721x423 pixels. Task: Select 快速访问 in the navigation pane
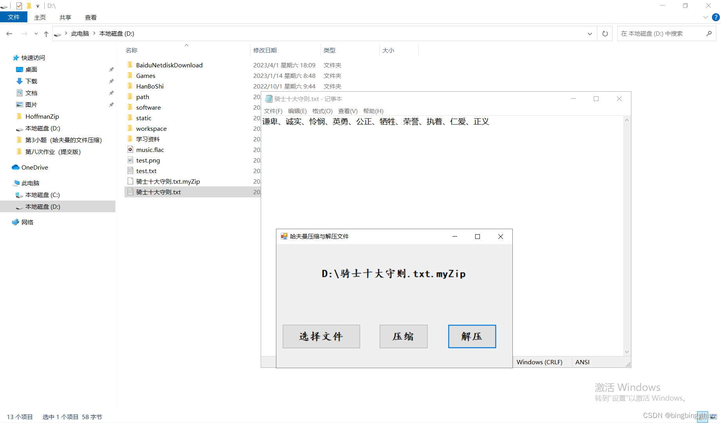pyautogui.click(x=33, y=58)
